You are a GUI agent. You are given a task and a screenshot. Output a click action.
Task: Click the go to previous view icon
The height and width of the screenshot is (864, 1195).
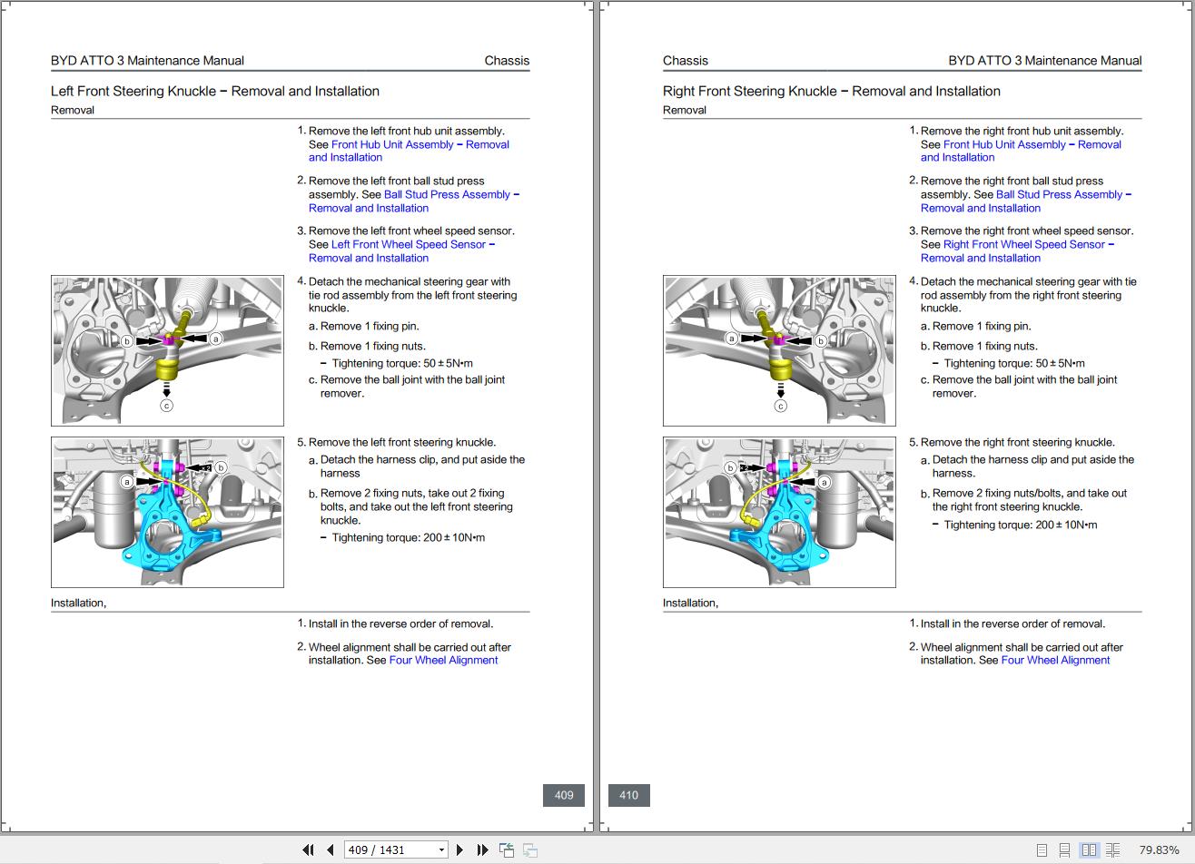click(507, 849)
